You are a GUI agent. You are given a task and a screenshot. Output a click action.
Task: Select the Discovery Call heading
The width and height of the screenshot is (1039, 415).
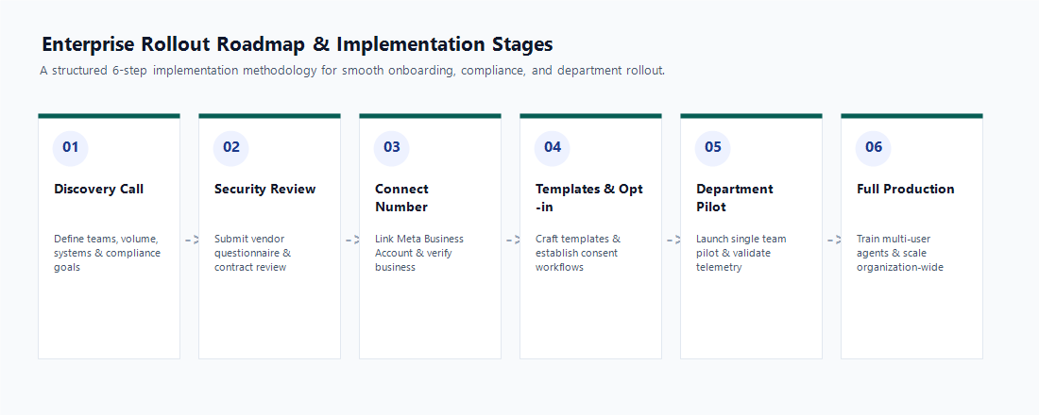pos(99,190)
